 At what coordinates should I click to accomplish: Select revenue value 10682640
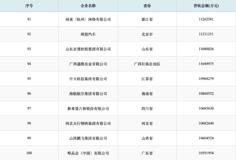click(206, 123)
